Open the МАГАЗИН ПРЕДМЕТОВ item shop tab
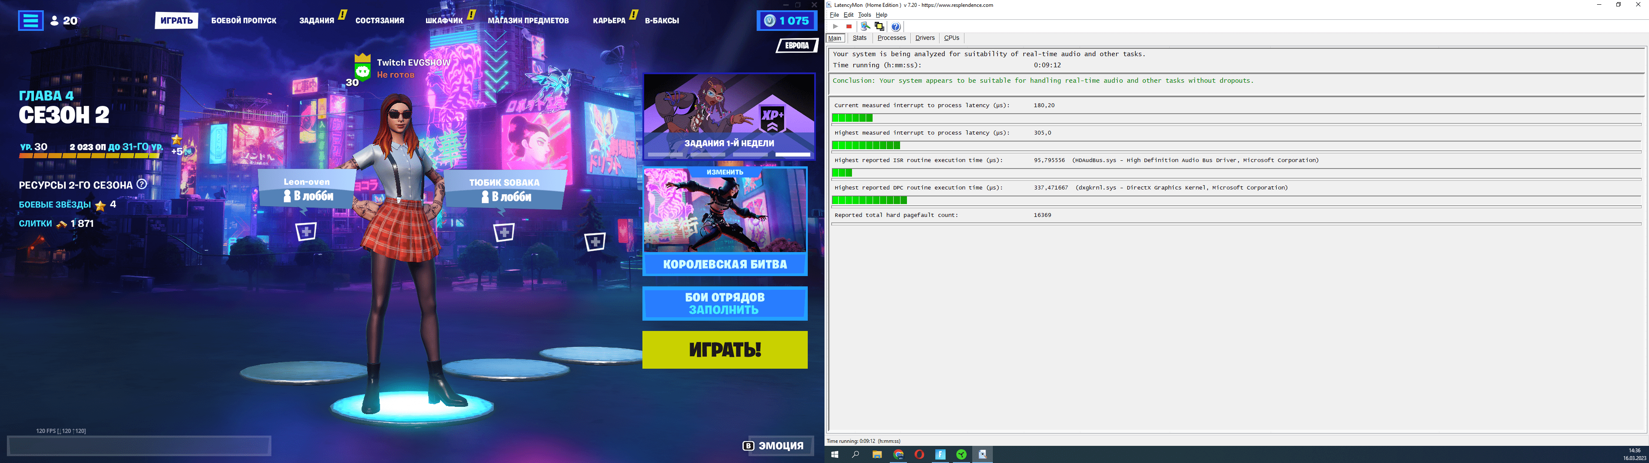The width and height of the screenshot is (1649, 463). pos(528,21)
